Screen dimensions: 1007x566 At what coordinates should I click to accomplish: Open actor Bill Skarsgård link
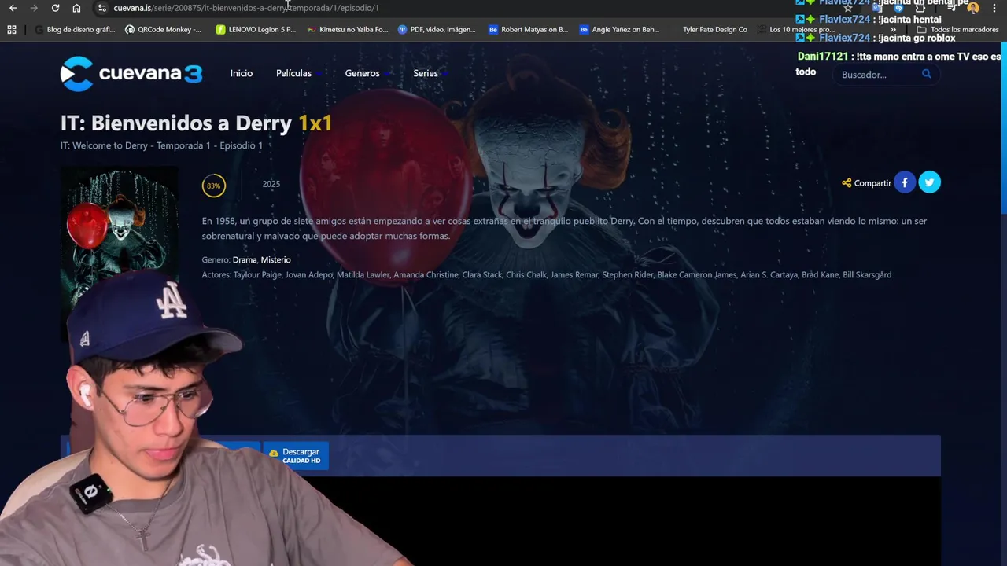coord(867,275)
